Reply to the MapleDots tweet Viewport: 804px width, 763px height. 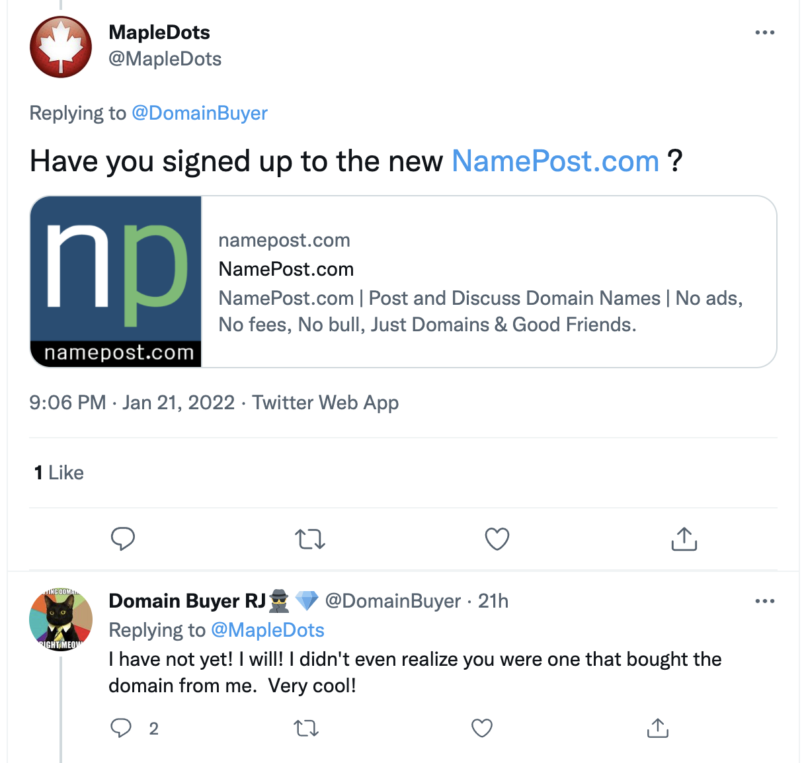click(123, 539)
